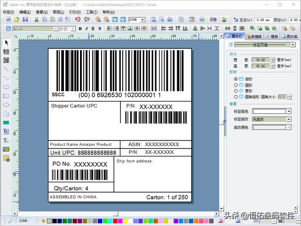
Task: Zoom in with the magnifier plus icon
Action: point(98,19)
